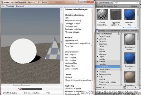The width and height of the screenshot is (141, 95).
Task: Select Assemblato in the library tree
Action: pos(105,69)
